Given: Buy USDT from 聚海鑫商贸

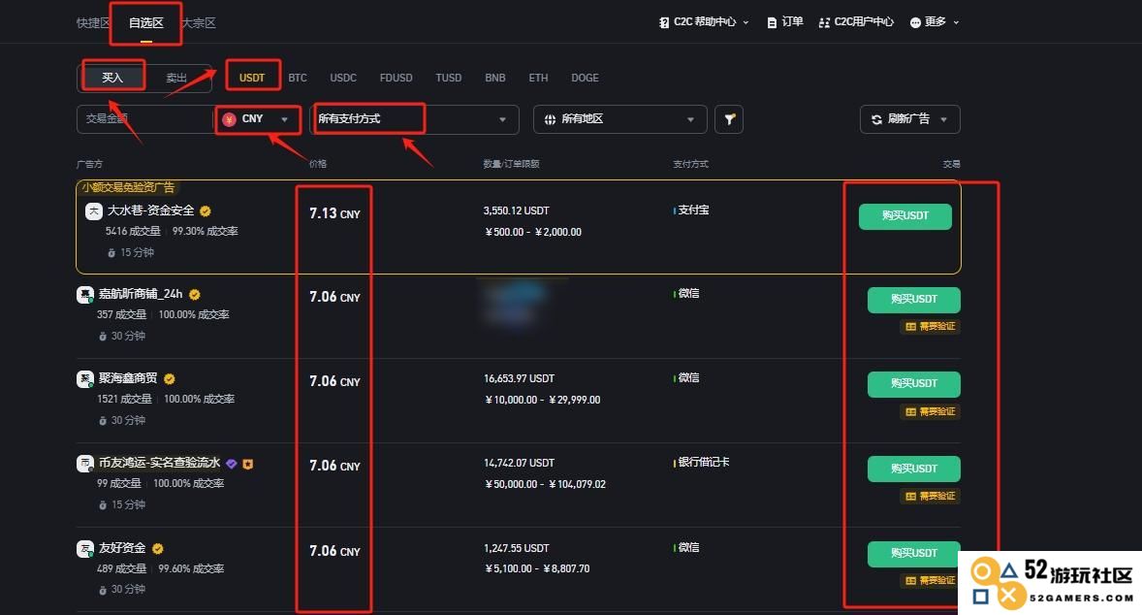Looking at the screenshot, I should coord(913,384).
